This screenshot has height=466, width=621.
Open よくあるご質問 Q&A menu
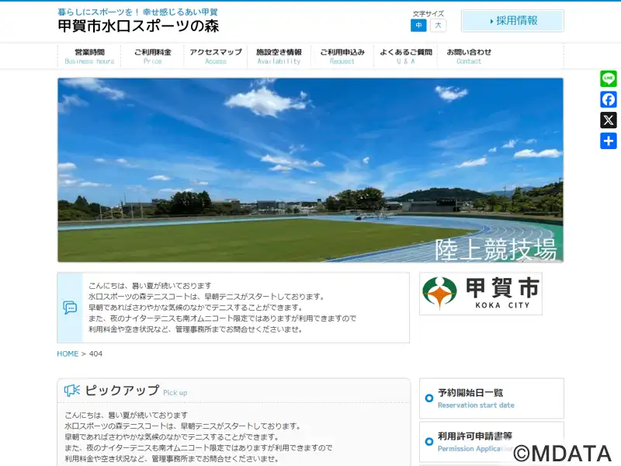pyautogui.click(x=405, y=56)
